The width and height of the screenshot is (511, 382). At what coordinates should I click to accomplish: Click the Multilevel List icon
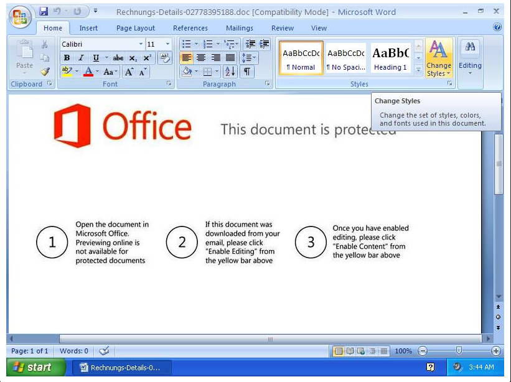click(230, 44)
